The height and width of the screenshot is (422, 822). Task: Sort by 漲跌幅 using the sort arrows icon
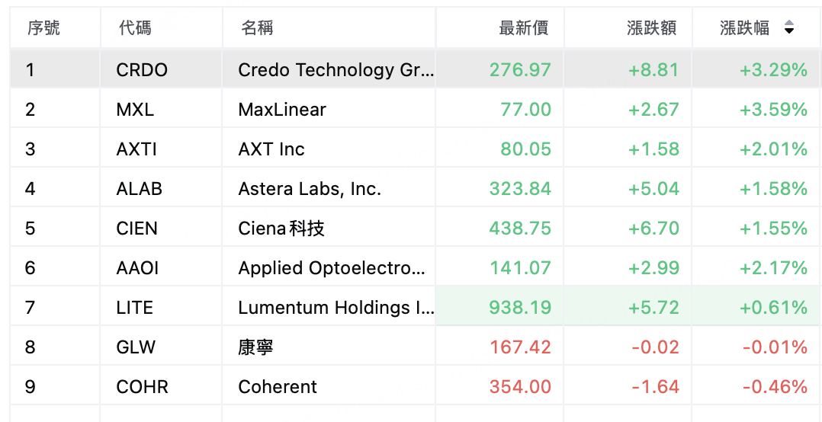(788, 27)
